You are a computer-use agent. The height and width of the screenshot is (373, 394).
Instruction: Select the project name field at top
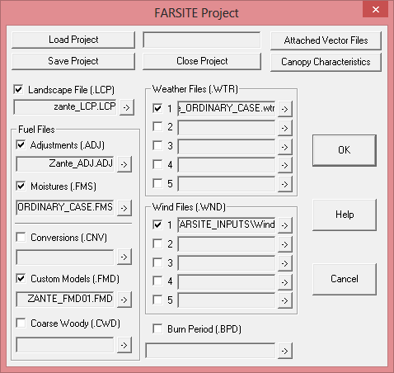tap(202, 40)
